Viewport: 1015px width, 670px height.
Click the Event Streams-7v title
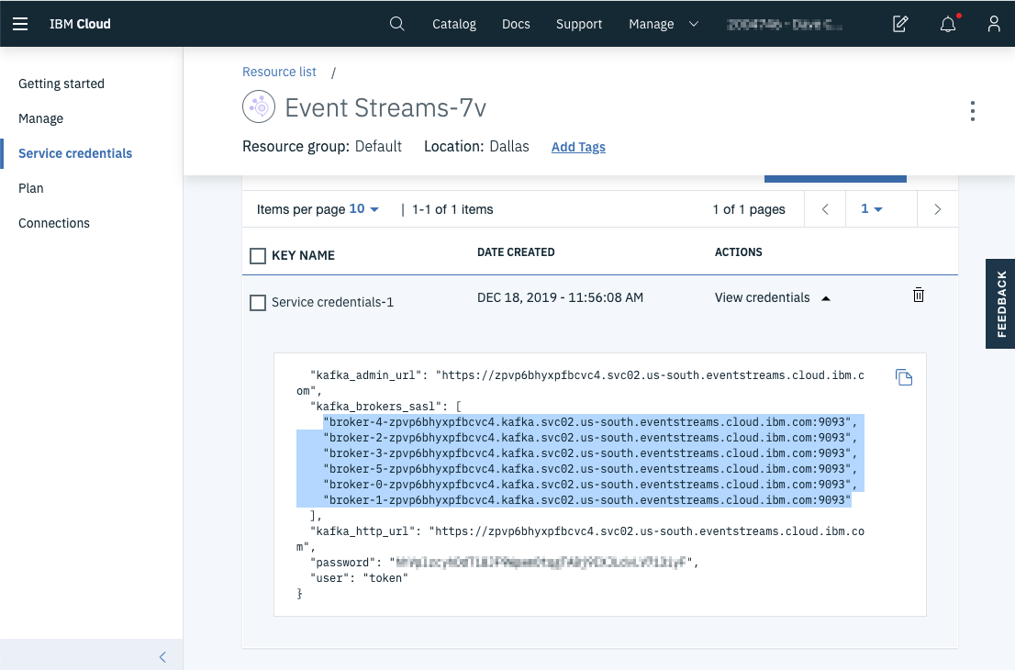(385, 107)
